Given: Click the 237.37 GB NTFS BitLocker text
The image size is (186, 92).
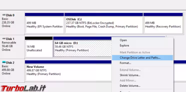Looking at the screenshot, I should pos(90,23).
